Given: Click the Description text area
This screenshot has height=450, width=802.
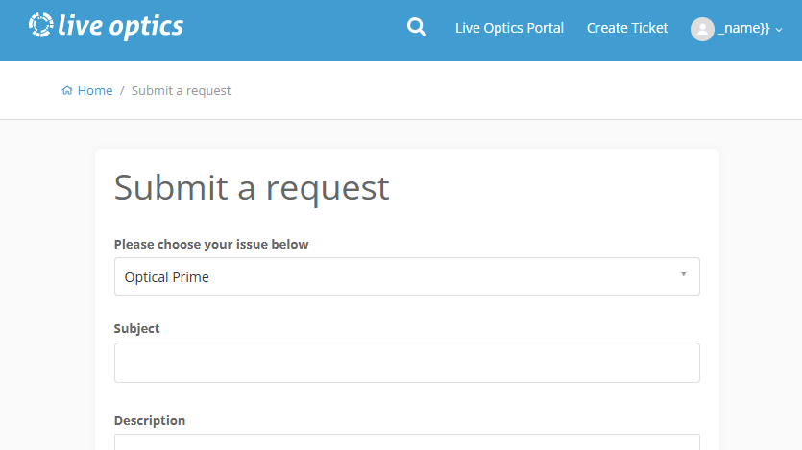Looking at the screenshot, I should coord(406,441).
